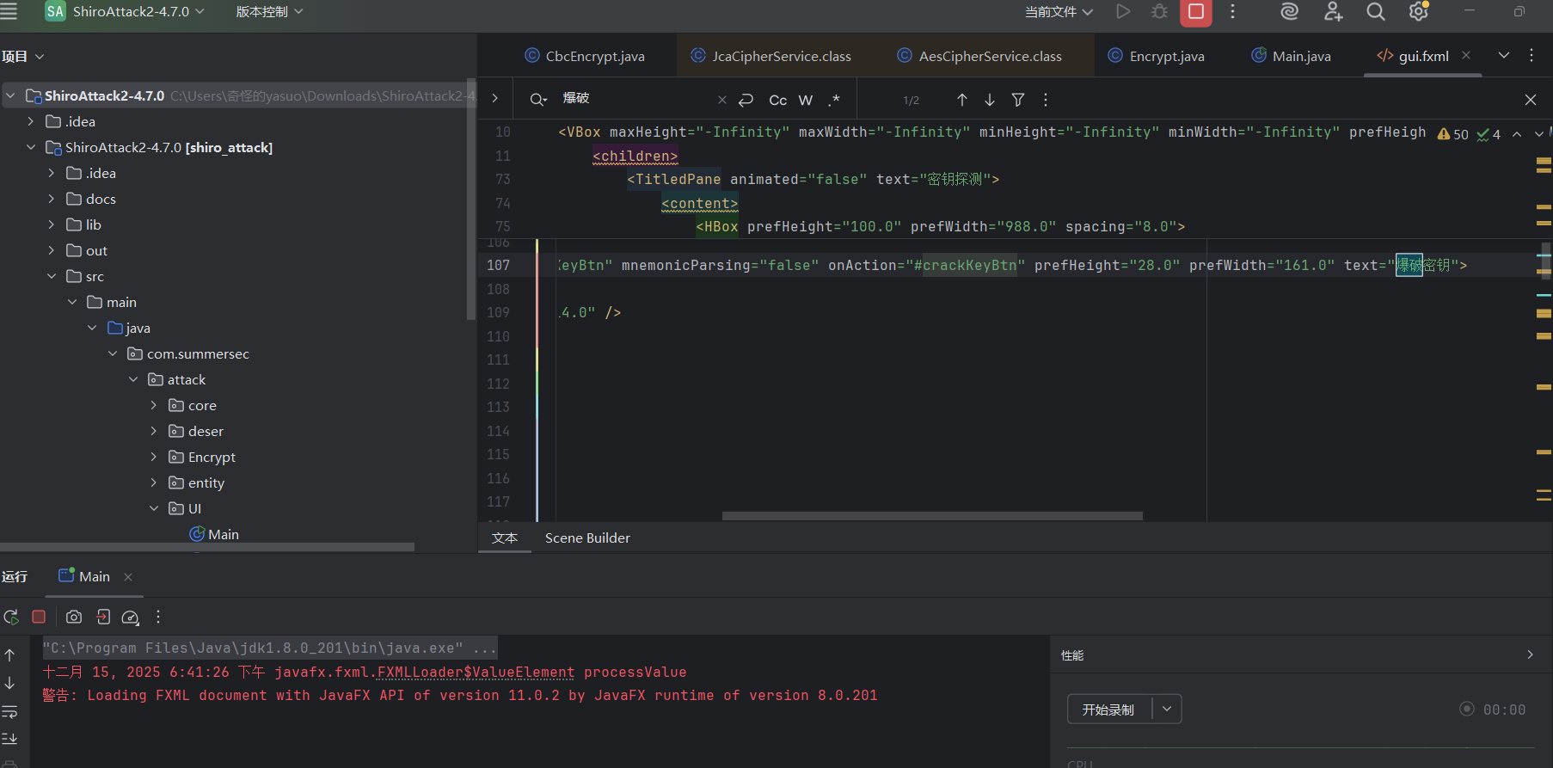This screenshot has width=1553, height=768.
Task: Expand the docs folder in project tree
Action: pyautogui.click(x=52, y=199)
